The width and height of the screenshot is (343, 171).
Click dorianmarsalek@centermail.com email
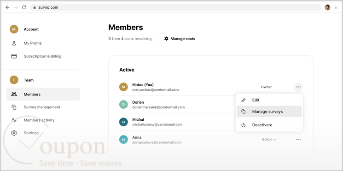pos(158,107)
